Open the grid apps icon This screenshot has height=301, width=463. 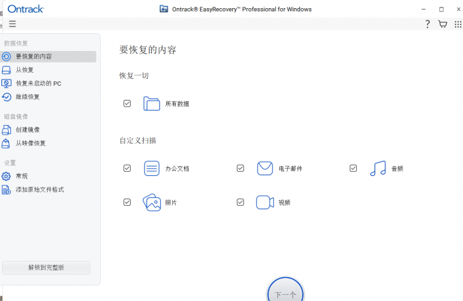coord(458,24)
